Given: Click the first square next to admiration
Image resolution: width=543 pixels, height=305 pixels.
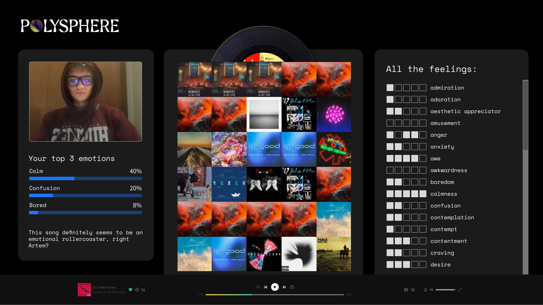Looking at the screenshot, I should (x=390, y=88).
